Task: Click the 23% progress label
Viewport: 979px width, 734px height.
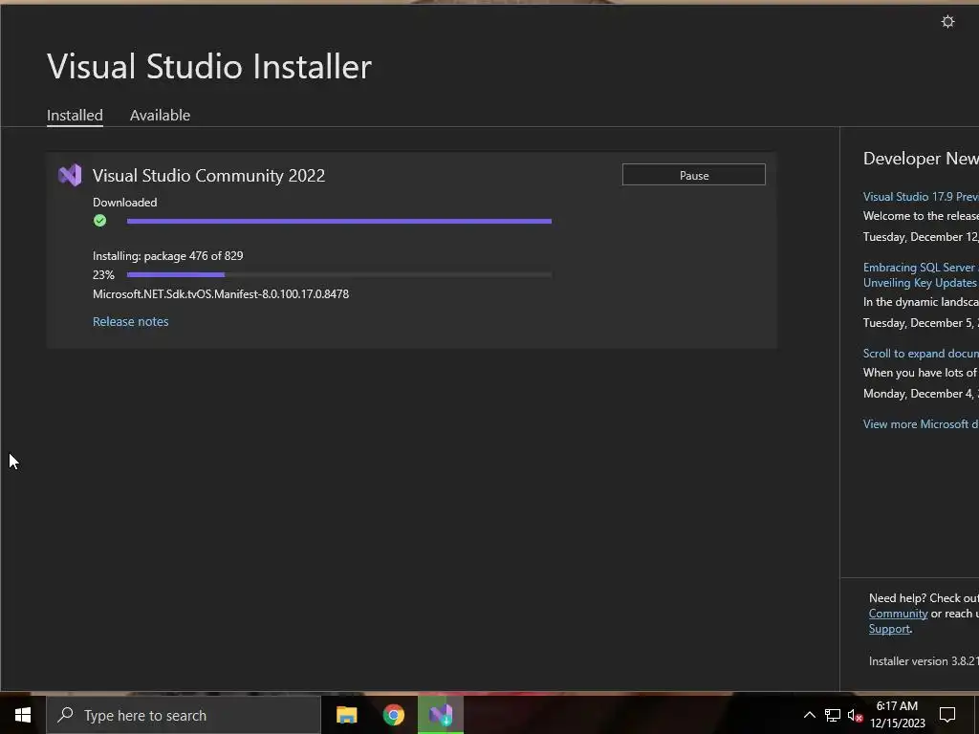Action: coord(103,274)
